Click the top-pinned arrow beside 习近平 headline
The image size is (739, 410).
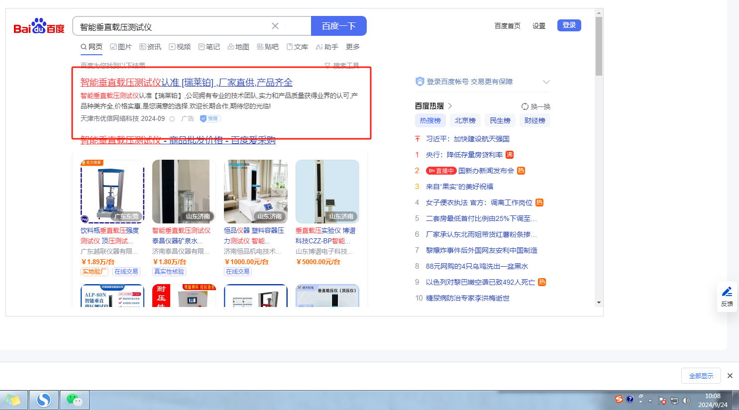(418, 139)
